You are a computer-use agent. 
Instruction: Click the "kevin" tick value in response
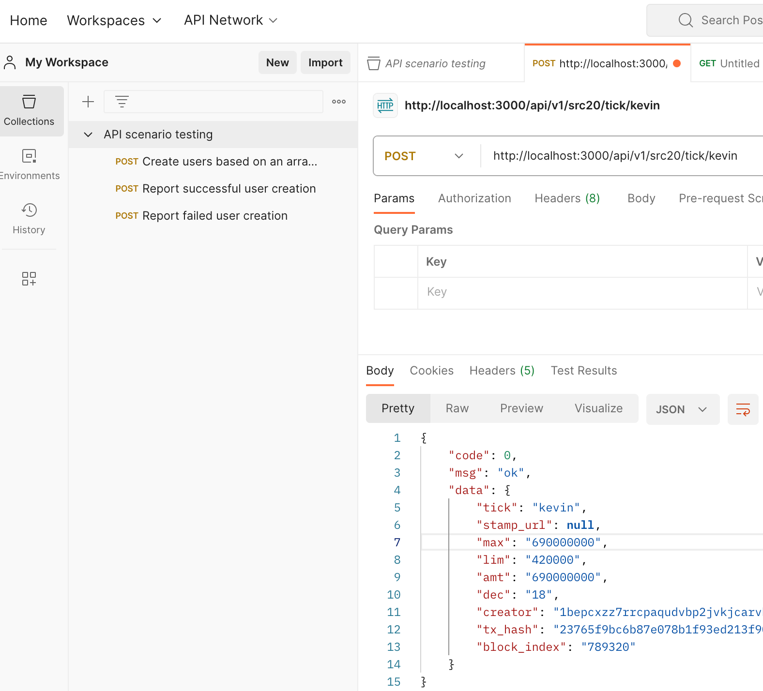pyautogui.click(x=556, y=508)
